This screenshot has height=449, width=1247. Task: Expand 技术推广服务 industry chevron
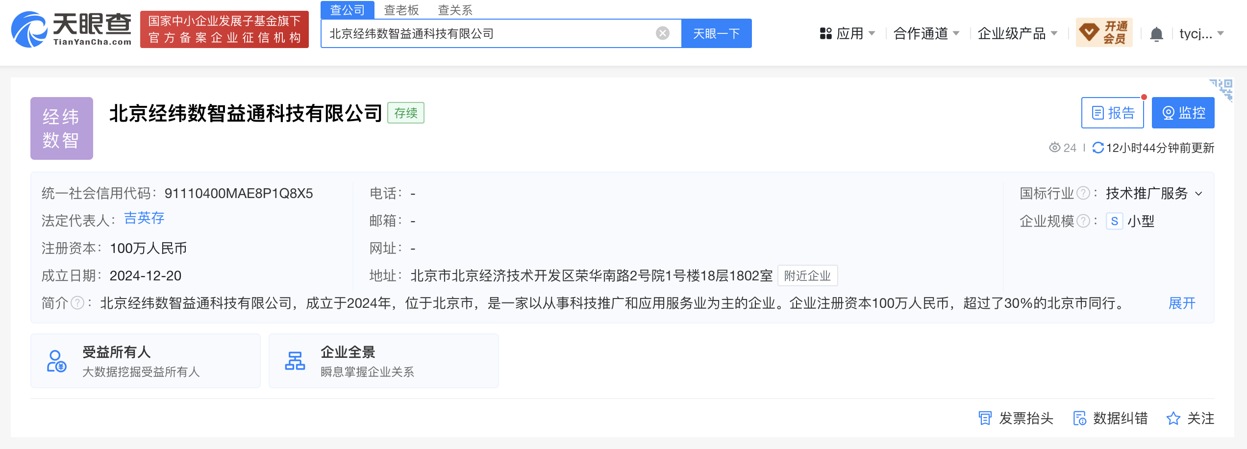click(x=1199, y=194)
